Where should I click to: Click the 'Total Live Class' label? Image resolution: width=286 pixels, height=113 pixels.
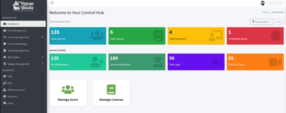[236, 64]
